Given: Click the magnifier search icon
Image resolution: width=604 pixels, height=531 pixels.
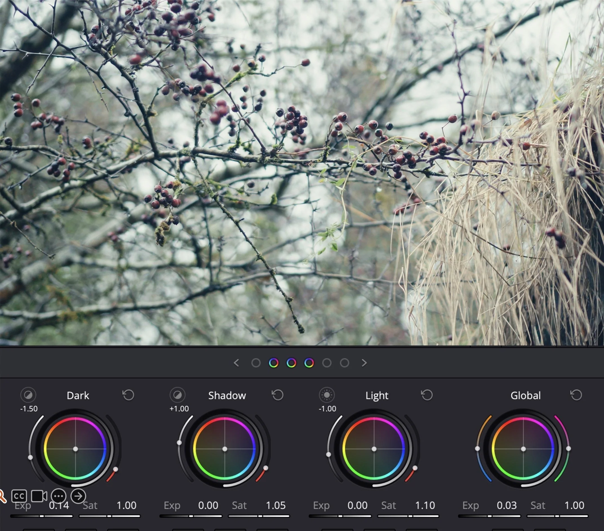Looking at the screenshot, I should 2,496.
